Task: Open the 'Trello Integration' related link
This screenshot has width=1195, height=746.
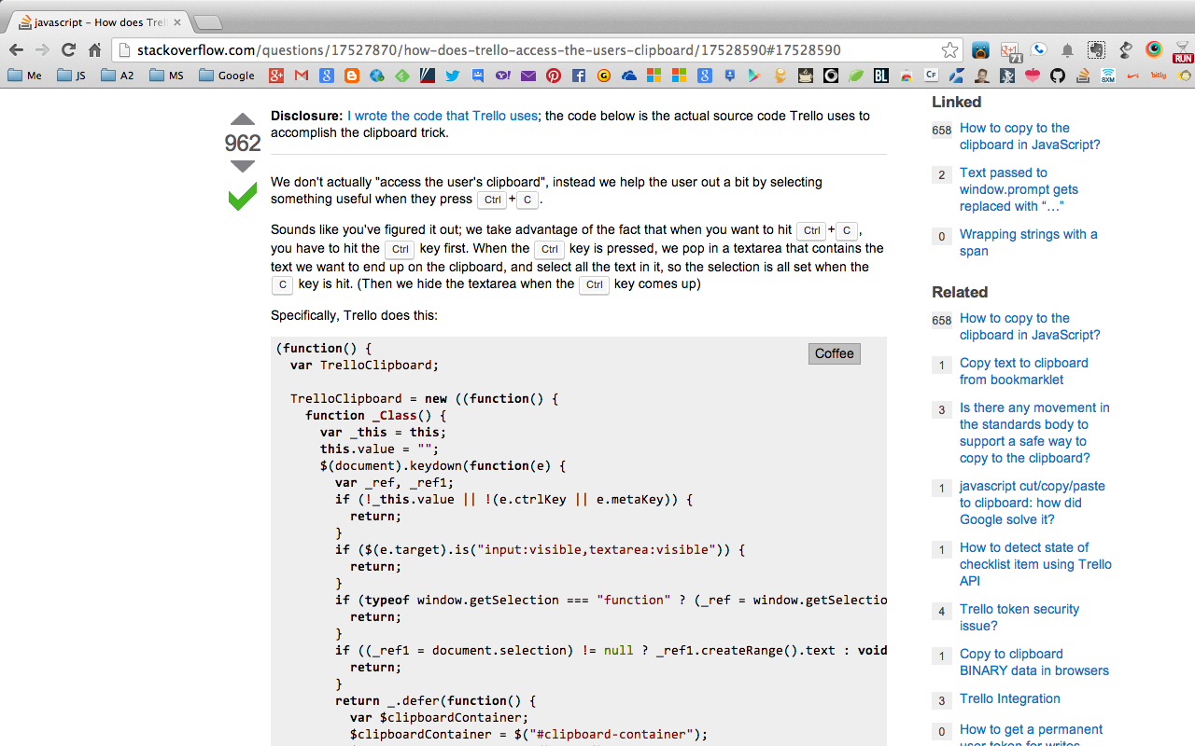Action: click(x=1009, y=698)
